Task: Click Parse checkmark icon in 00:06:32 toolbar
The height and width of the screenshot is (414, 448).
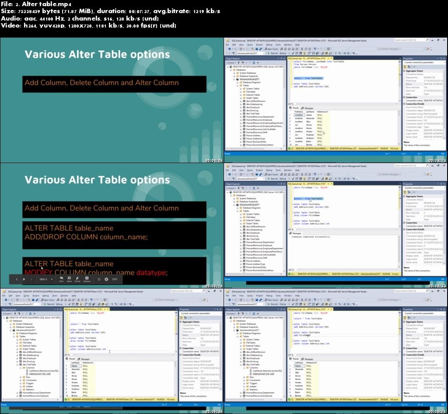Action: 293,304
